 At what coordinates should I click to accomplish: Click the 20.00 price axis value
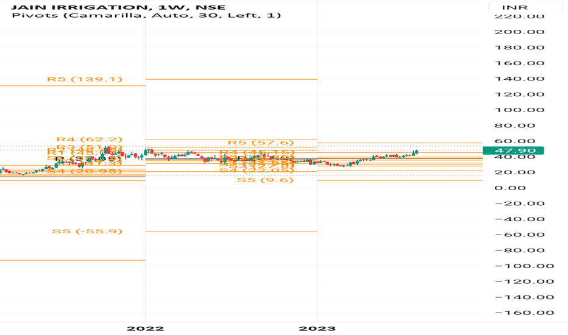tap(515, 172)
